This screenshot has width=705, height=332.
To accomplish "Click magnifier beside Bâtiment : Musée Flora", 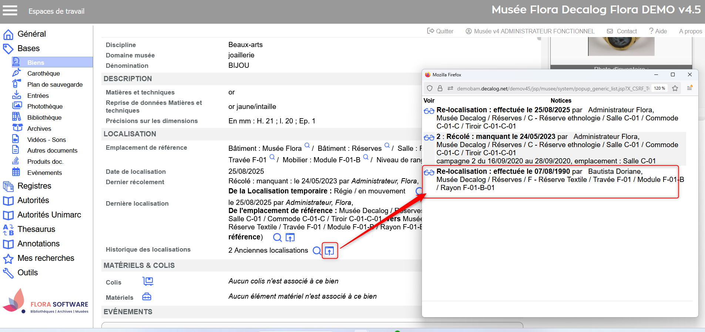I will pos(307,146).
